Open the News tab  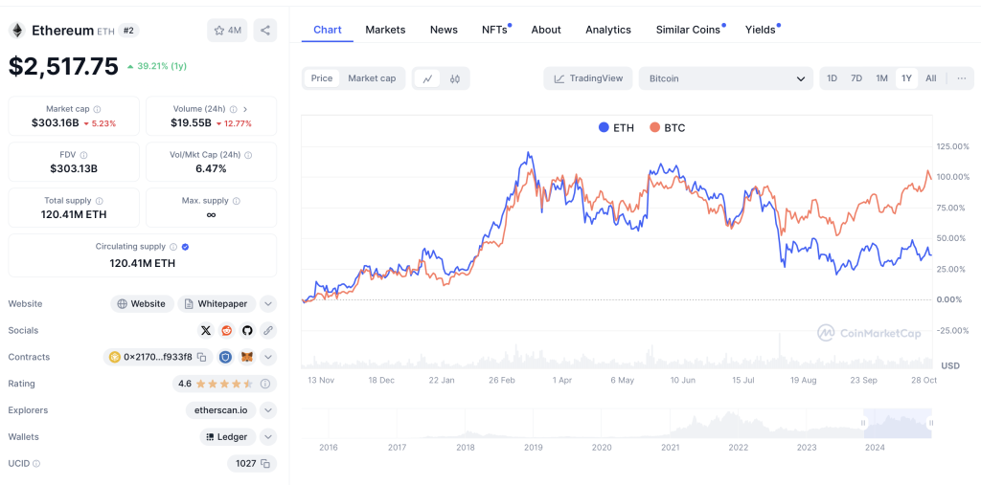point(444,30)
